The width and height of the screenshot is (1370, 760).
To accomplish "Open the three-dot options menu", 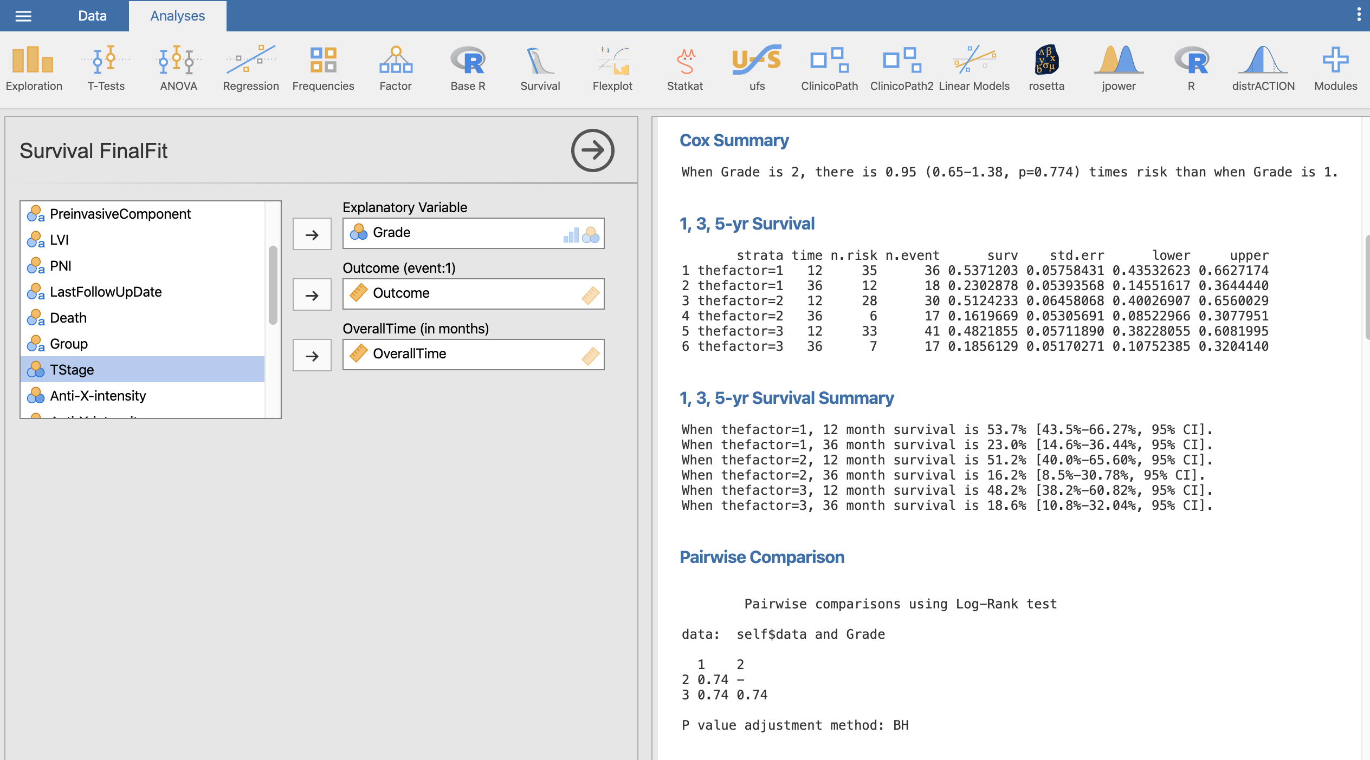I will (x=1359, y=15).
